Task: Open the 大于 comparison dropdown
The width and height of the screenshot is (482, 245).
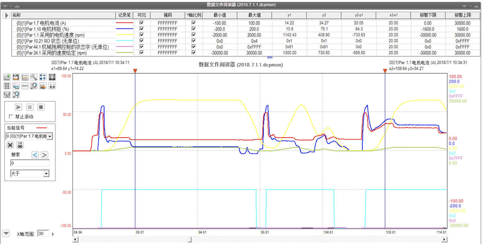Action: pos(46,174)
